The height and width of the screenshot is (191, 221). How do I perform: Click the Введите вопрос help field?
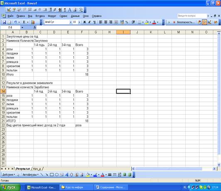point(192,16)
